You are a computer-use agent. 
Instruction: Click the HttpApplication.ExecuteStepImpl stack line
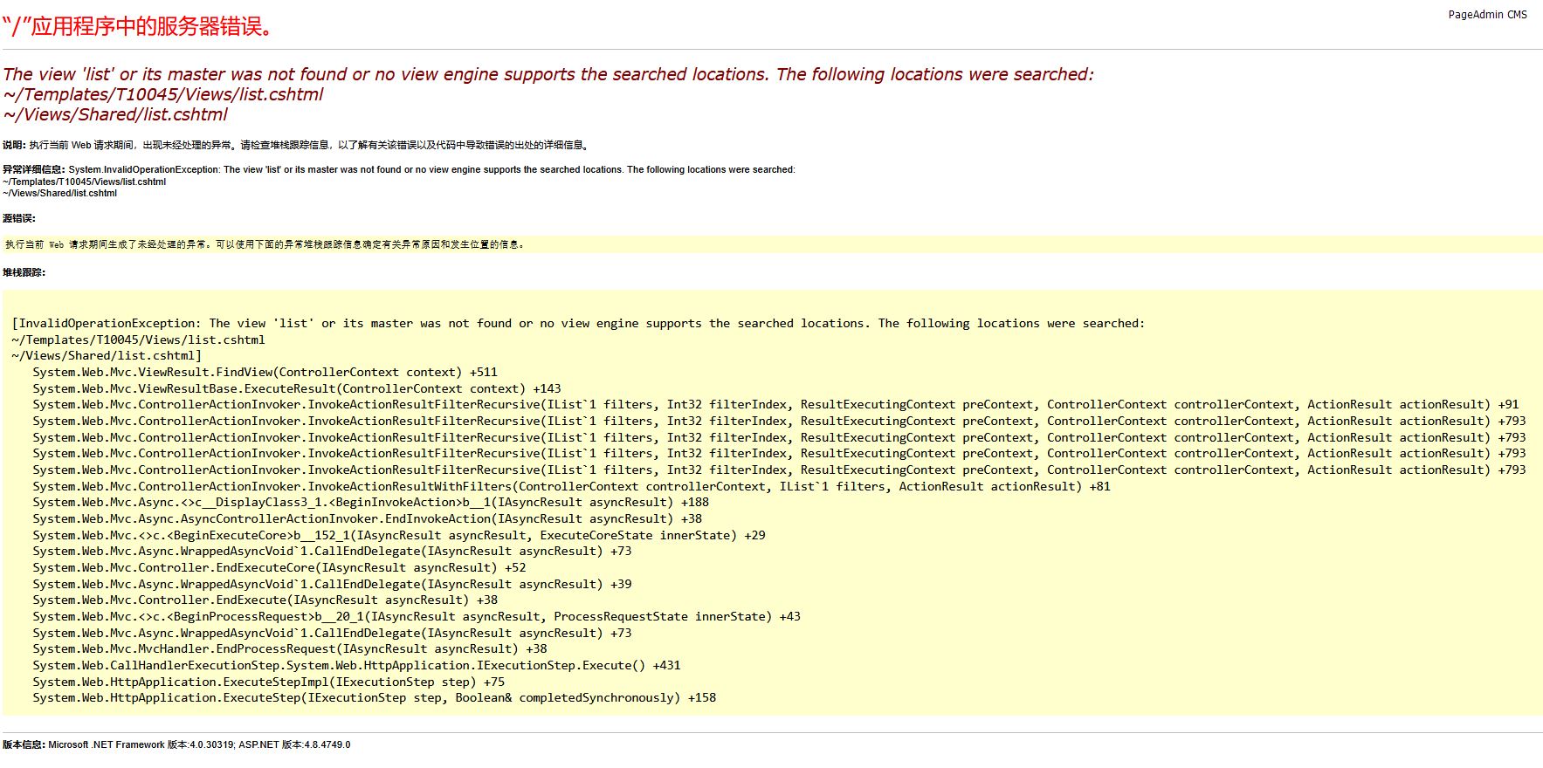point(268,682)
